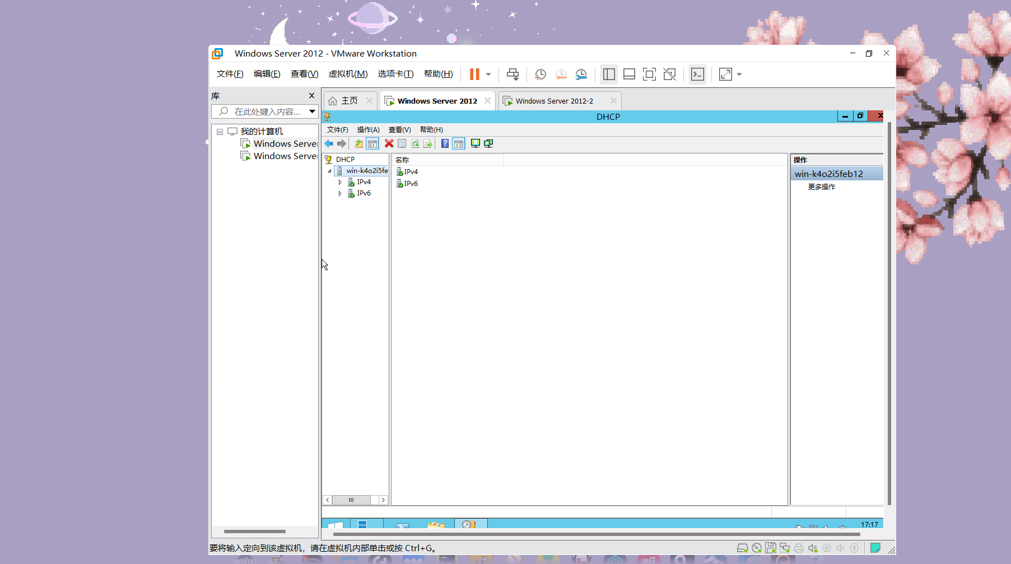Open DHCP help with the question mark icon
Image resolution: width=1011 pixels, height=564 pixels.
[445, 144]
